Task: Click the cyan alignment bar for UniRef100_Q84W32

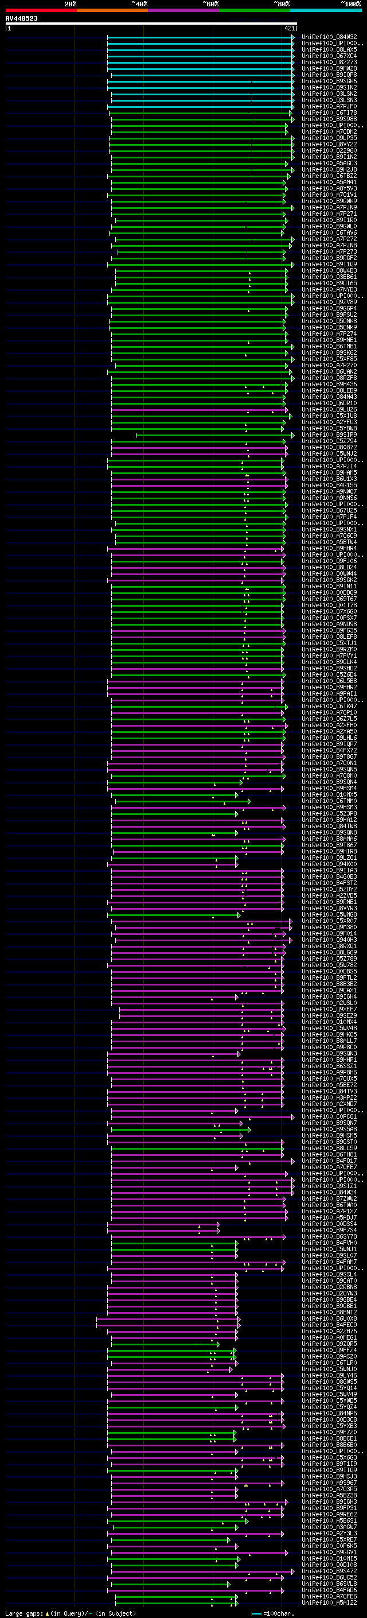Action: [201, 37]
